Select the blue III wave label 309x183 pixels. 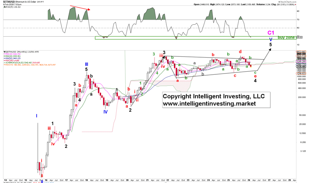click(x=87, y=64)
